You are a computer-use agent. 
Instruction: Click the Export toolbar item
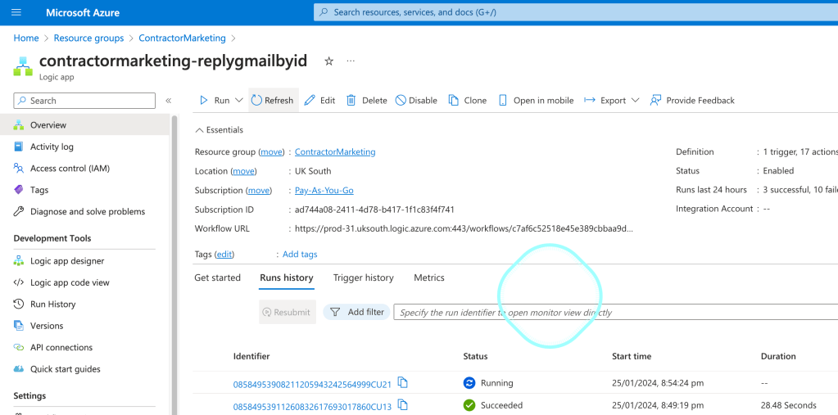coord(605,101)
